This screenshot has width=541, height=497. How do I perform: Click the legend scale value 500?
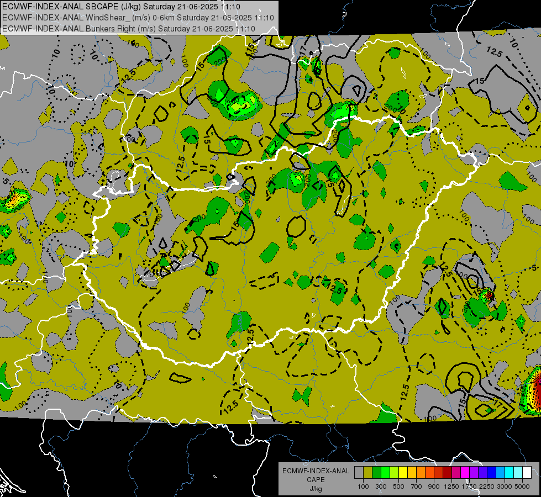pyautogui.click(x=398, y=487)
